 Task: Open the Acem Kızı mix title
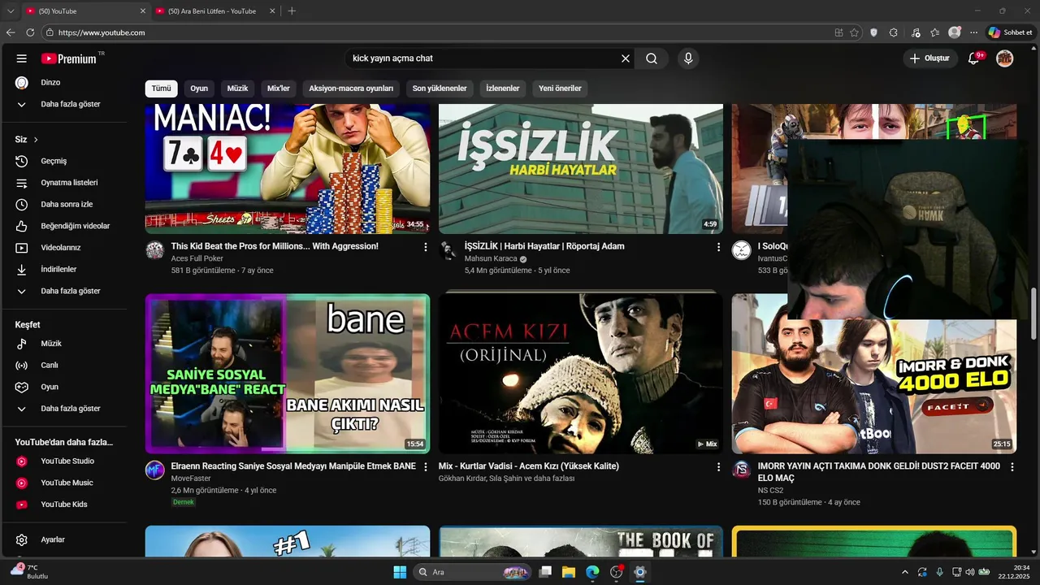tap(529, 466)
